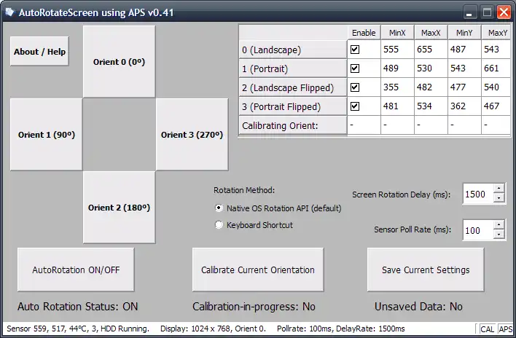Click Portrait Flipped MinX cell 481
The width and height of the screenshot is (516, 338).
click(x=397, y=106)
